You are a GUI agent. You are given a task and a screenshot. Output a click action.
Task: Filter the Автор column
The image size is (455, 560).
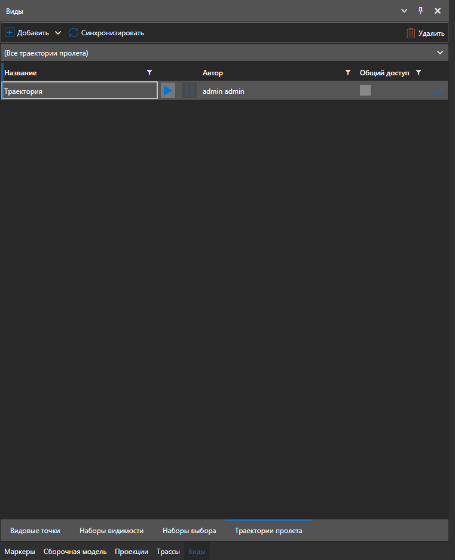[x=348, y=73]
